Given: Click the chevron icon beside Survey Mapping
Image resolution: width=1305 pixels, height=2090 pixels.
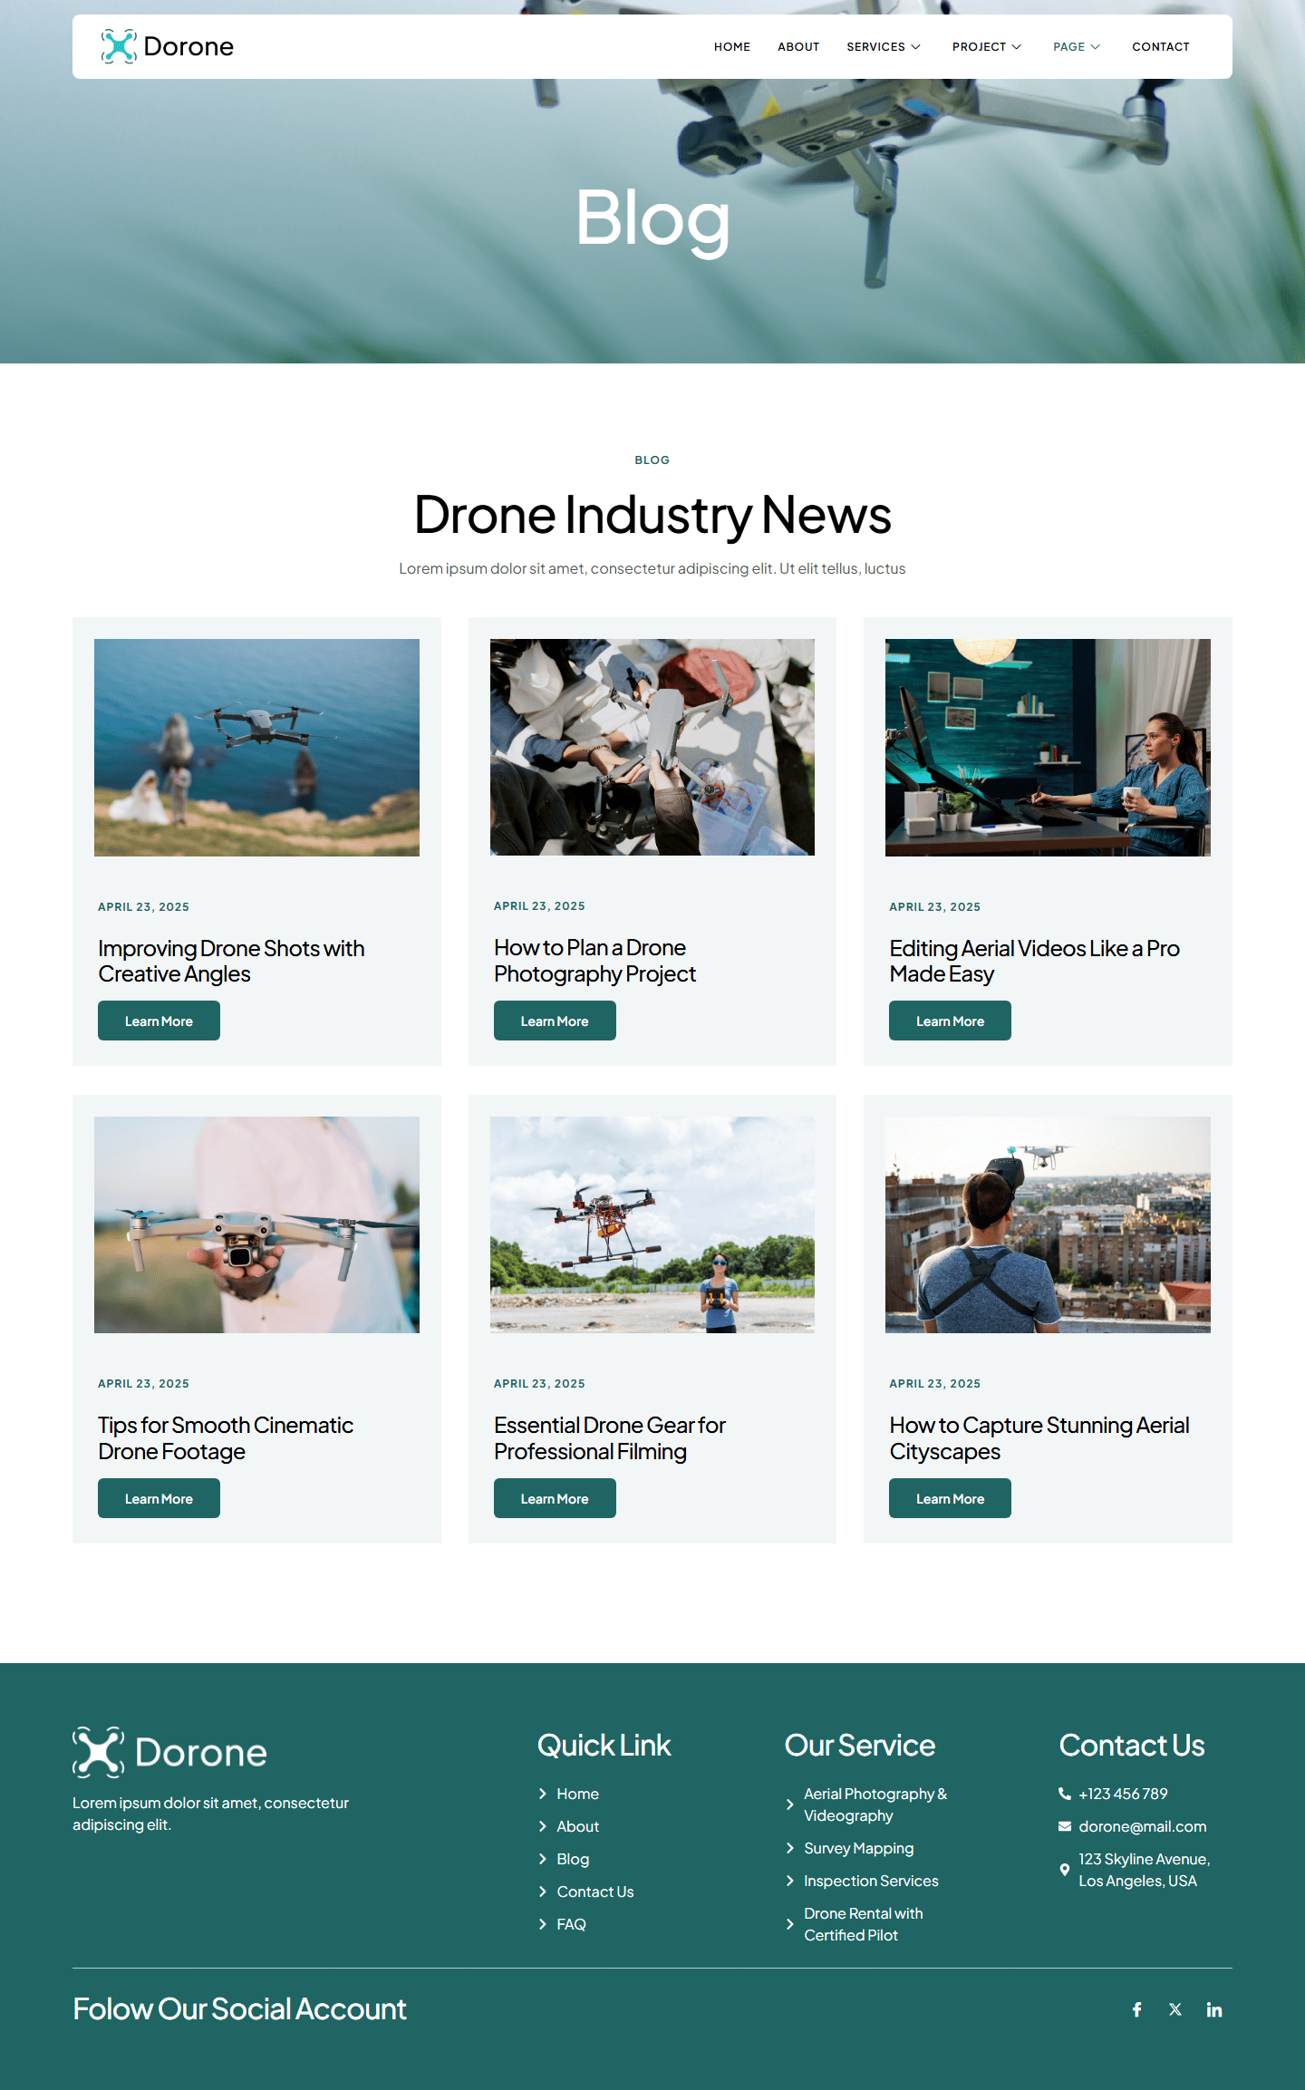Looking at the screenshot, I should (790, 1848).
